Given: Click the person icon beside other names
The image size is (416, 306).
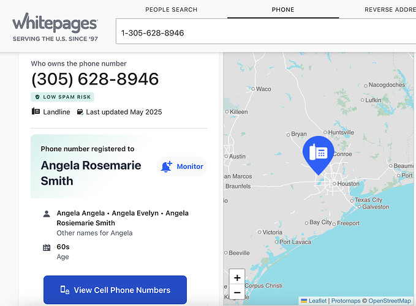Looking at the screenshot, I should click(x=47, y=214).
